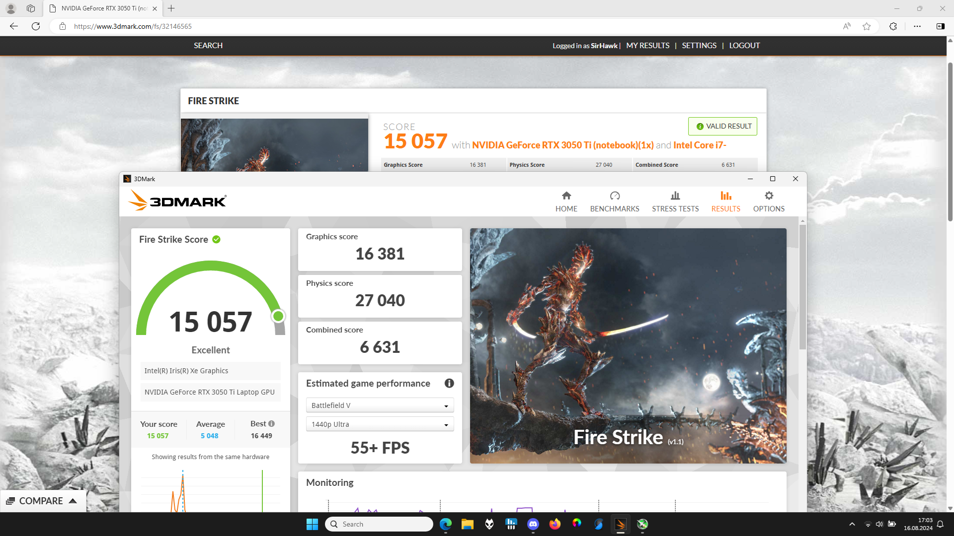The height and width of the screenshot is (536, 954).
Task: Open MY RESULTS on 3dmark.com
Action: pyautogui.click(x=647, y=46)
